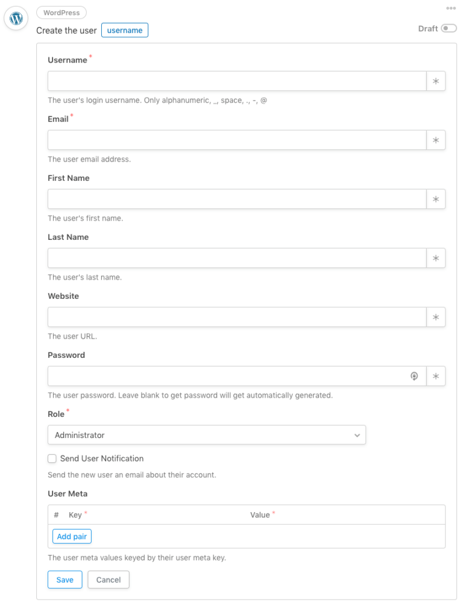Screen dimensions: 463x608
Task: Click the password generator icon
Action: 414,376
